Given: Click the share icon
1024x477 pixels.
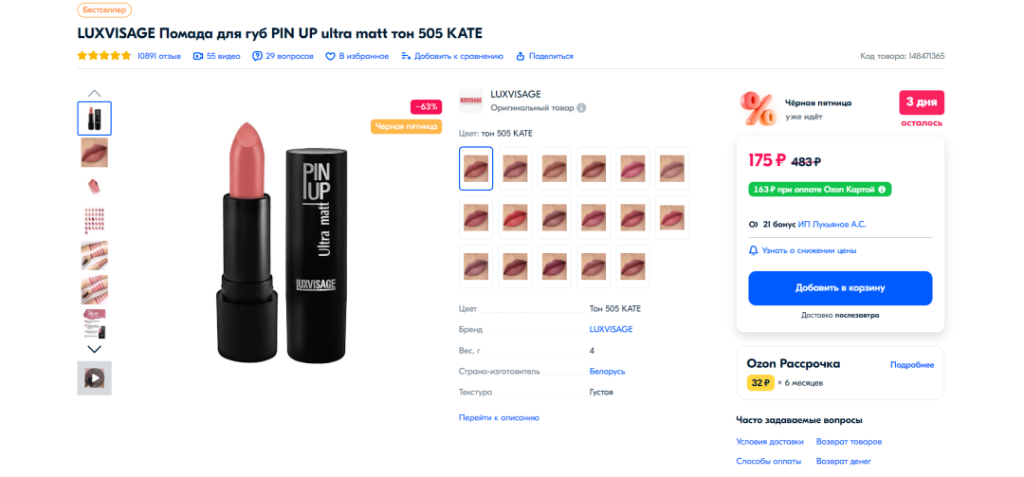Looking at the screenshot, I should pos(521,56).
